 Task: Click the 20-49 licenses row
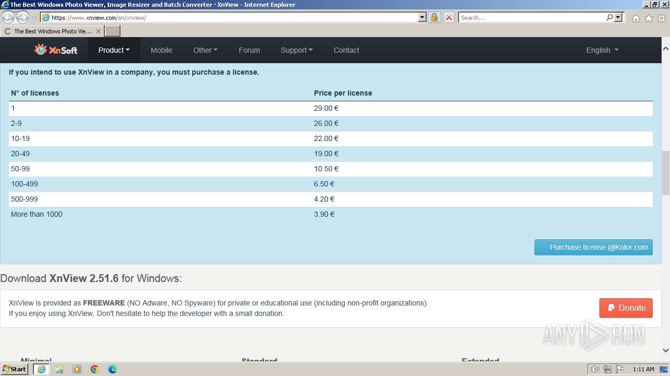point(331,154)
